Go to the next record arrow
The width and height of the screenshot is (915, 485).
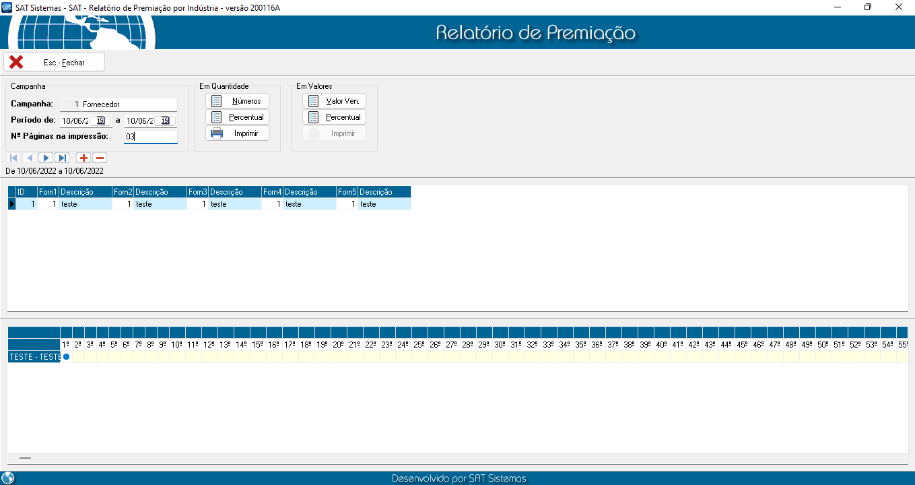click(46, 158)
